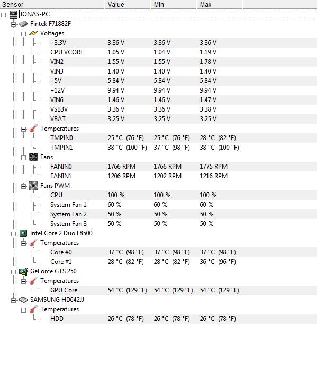The image size is (317, 376).
Task: Select the Intel Core 2 Duo CPU icon
Action: click(23, 233)
